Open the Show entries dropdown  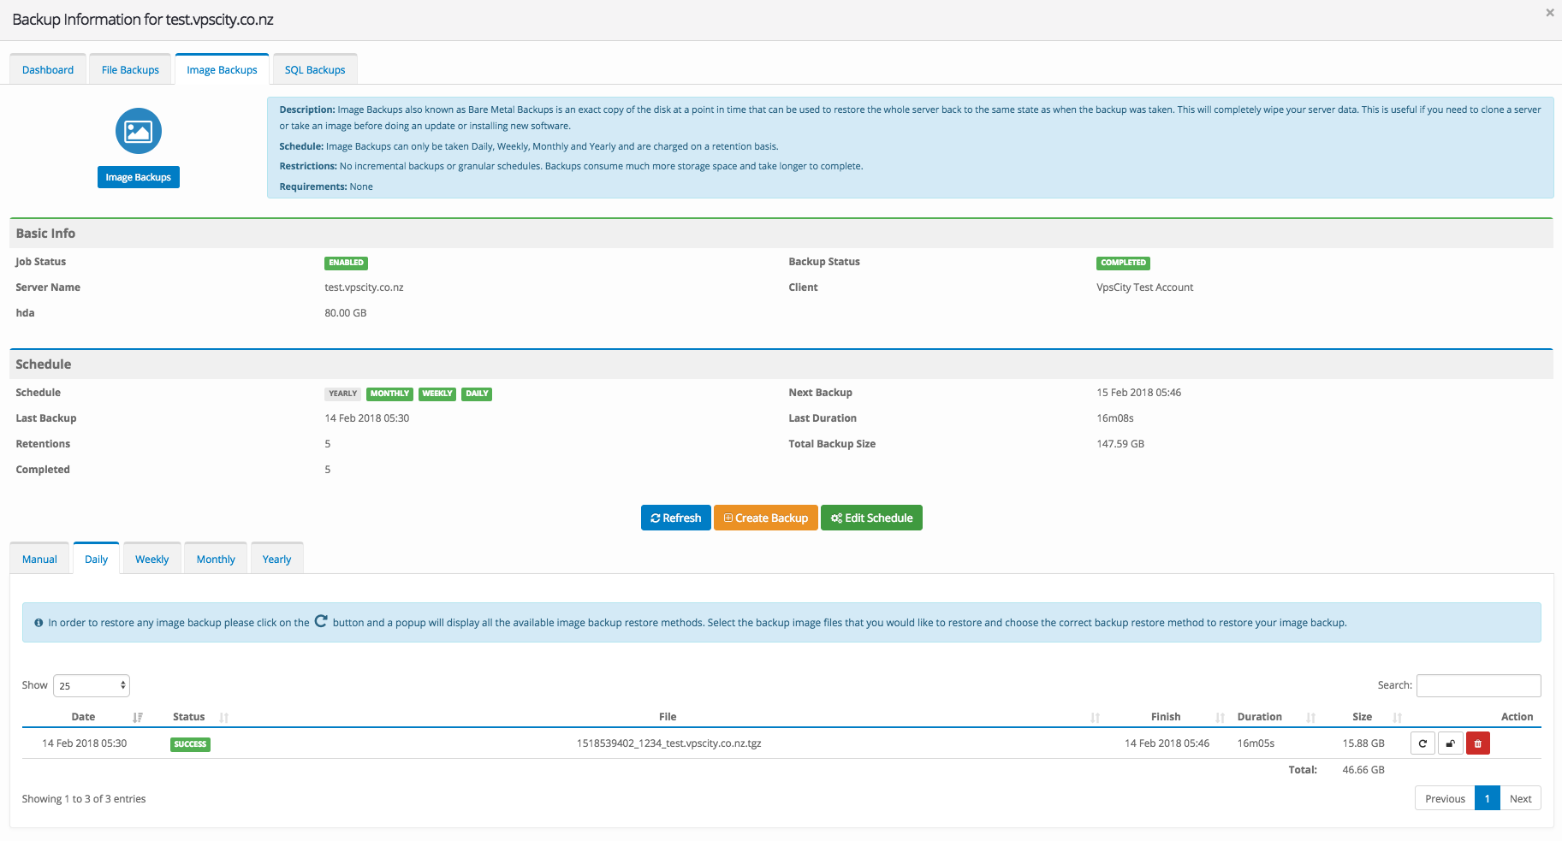(92, 685)
